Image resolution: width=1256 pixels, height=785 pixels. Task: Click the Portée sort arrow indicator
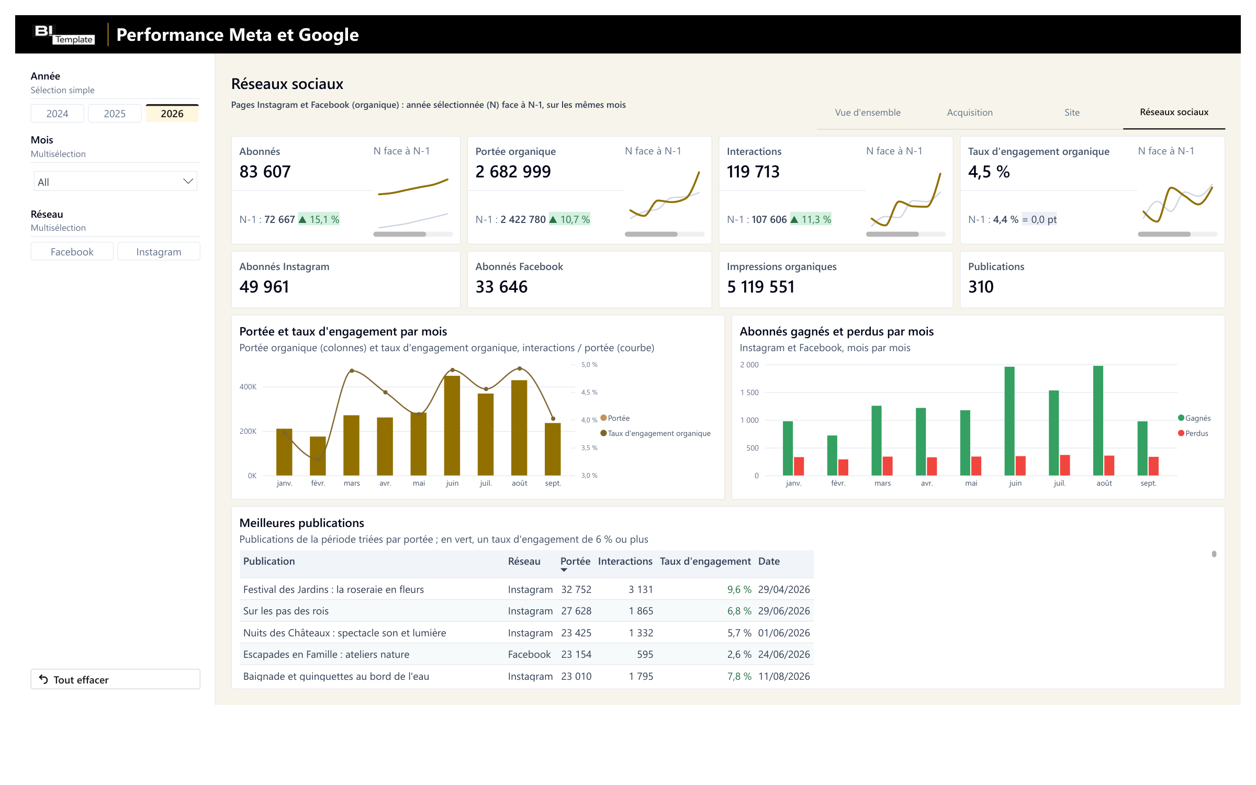(x=564, y=570)
